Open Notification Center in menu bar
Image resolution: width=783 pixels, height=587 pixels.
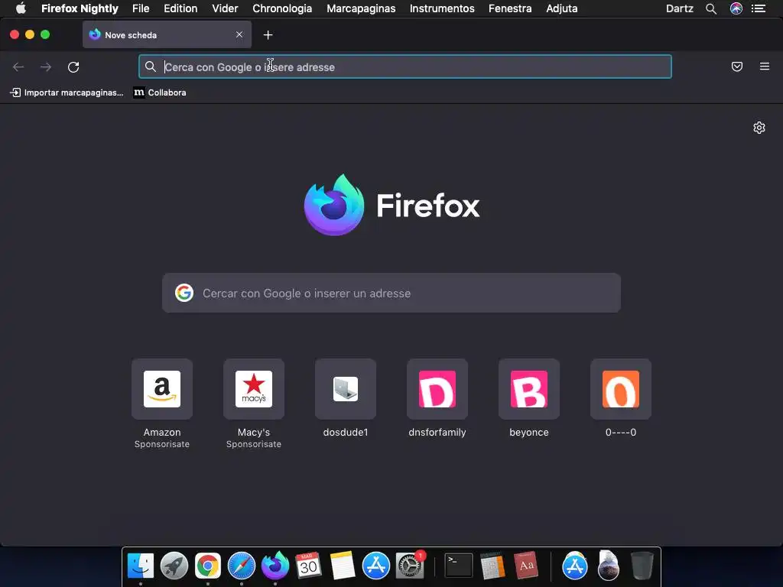759,8
